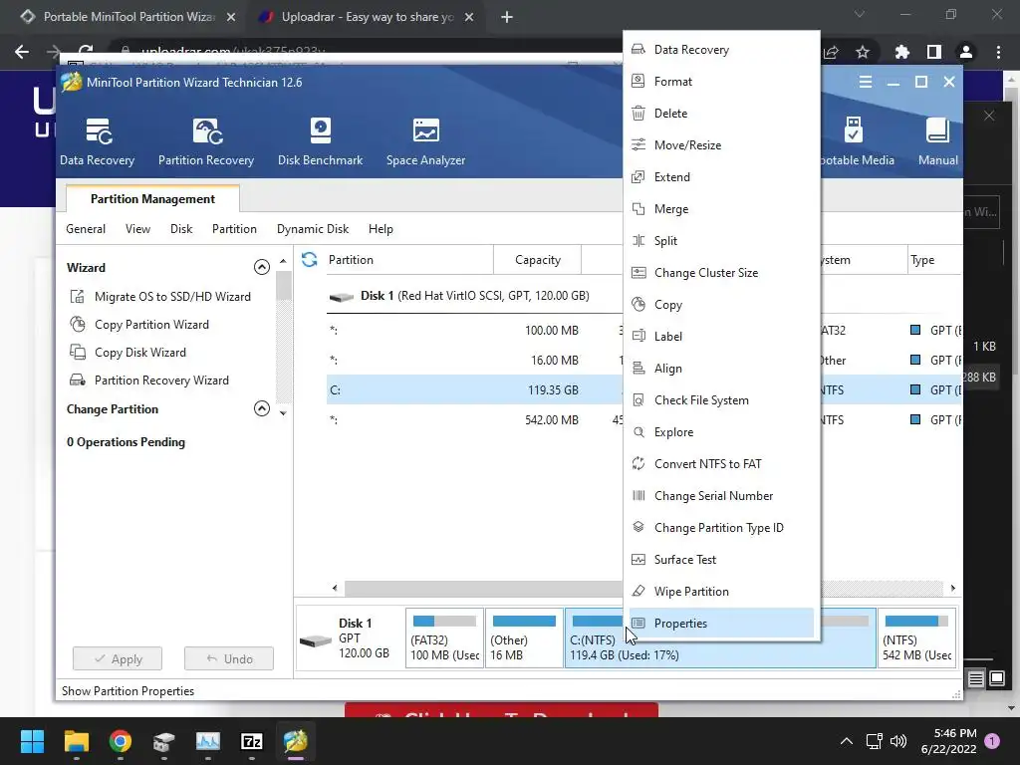
Task: Bookmark this page with star icon
Action: [863, 52]
